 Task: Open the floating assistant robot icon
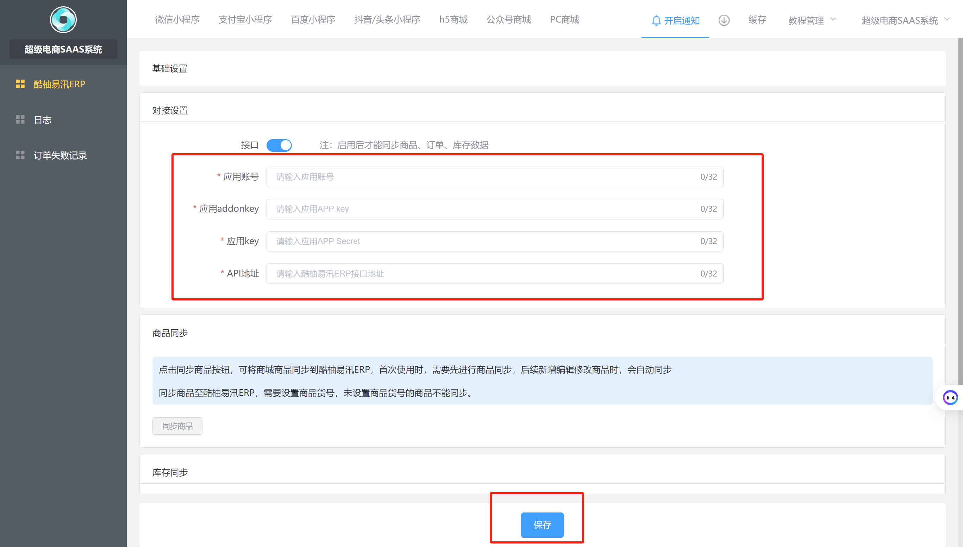[950, 397]
